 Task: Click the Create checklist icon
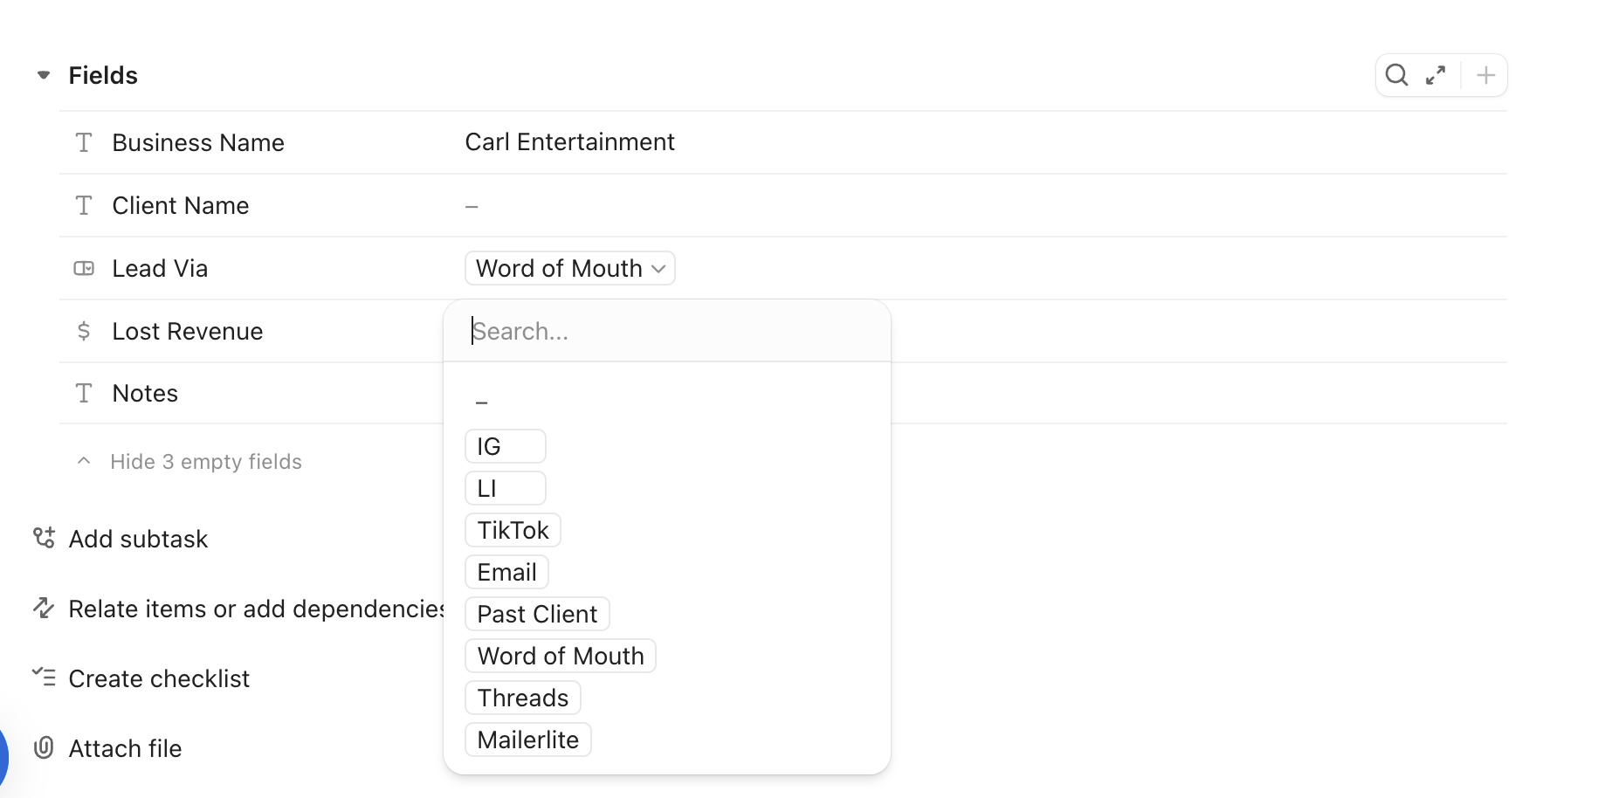click(44, 677)
